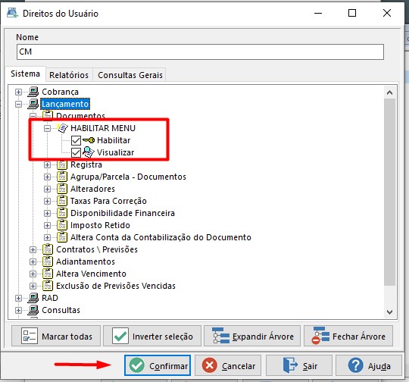Click the Cancelar button

pos(228,365)
